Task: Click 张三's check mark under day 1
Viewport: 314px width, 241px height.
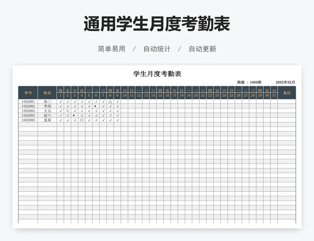Action: click(x=60, y=101)
